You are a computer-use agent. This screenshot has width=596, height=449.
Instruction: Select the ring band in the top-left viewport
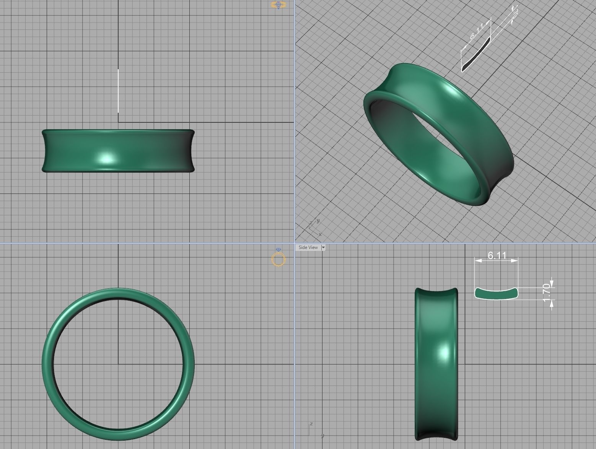pos(118,151)
